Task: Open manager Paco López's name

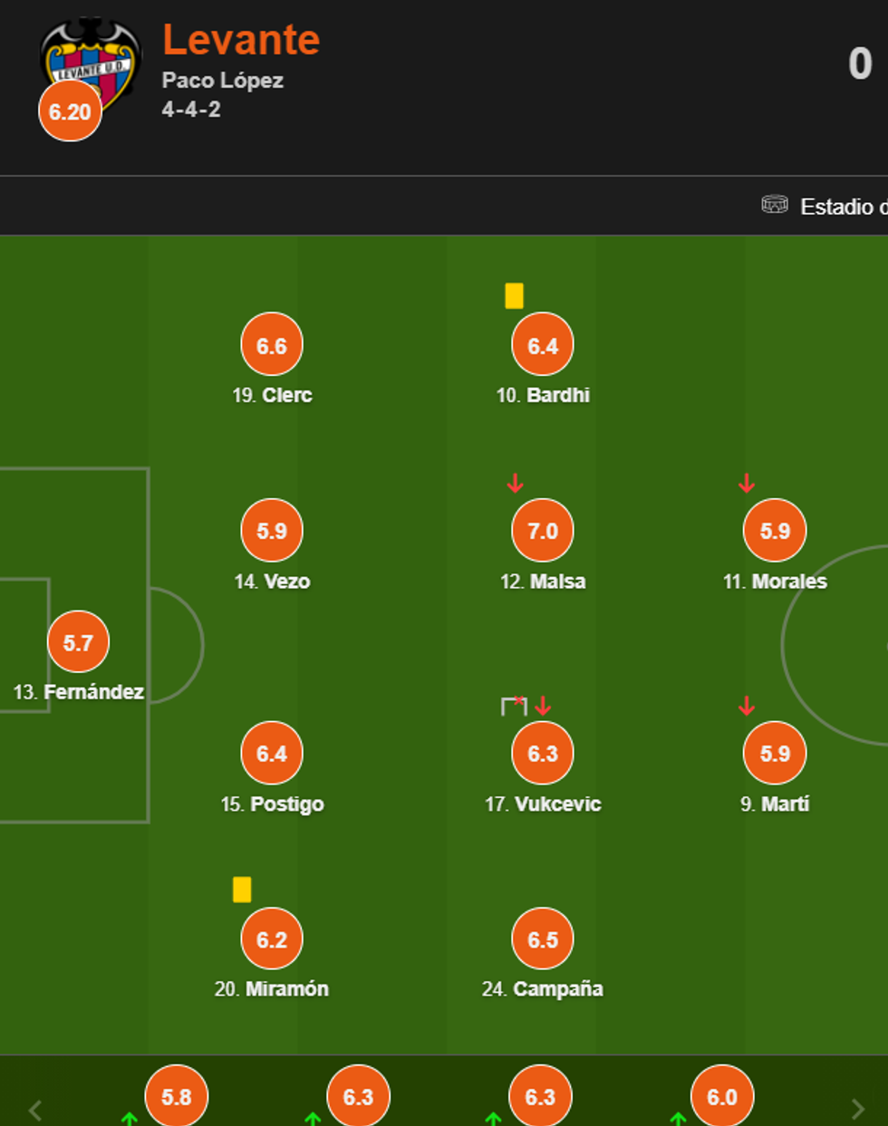Action: tap(223, 81)
